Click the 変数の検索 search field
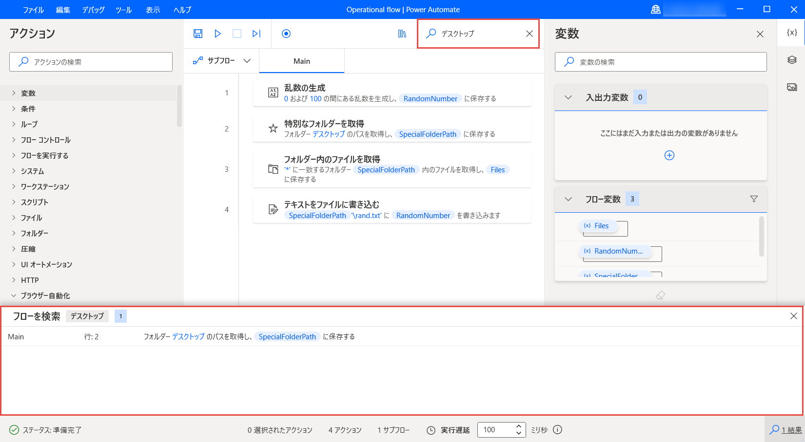This screenshot has width=805, height=442. pyautogui.click(x=661, y=62)
